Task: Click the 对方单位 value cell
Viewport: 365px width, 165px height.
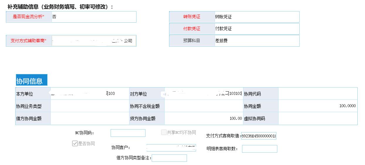Action: [203, 94]
